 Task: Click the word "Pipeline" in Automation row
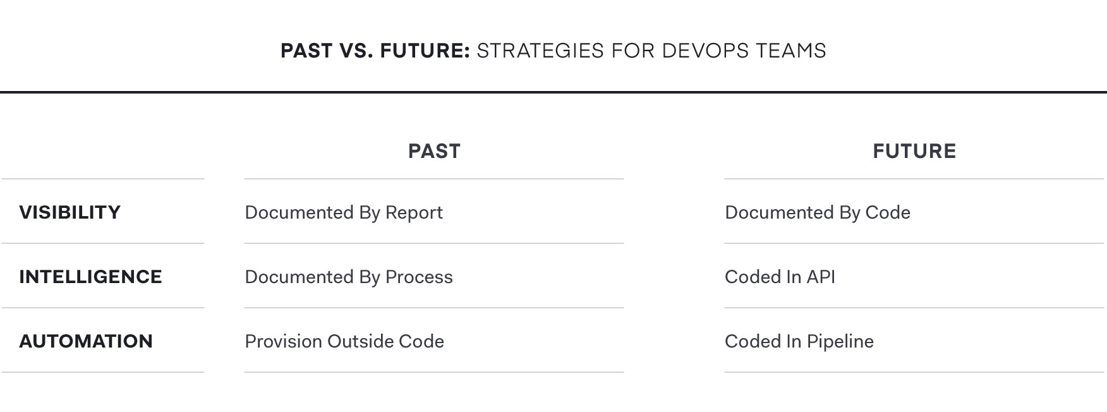pyautogui.click(x=840, y=341)
